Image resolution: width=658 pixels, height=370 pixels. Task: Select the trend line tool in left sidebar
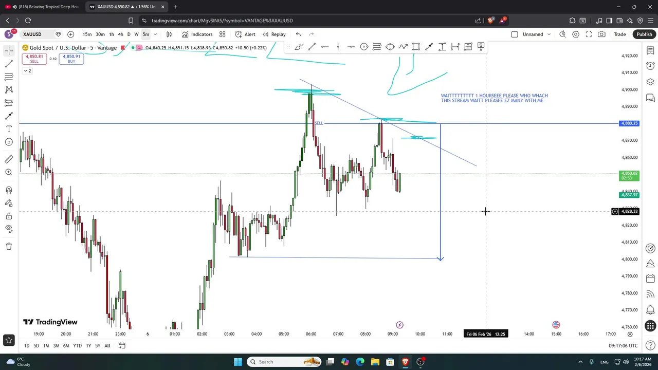click(x=9, y=64)
